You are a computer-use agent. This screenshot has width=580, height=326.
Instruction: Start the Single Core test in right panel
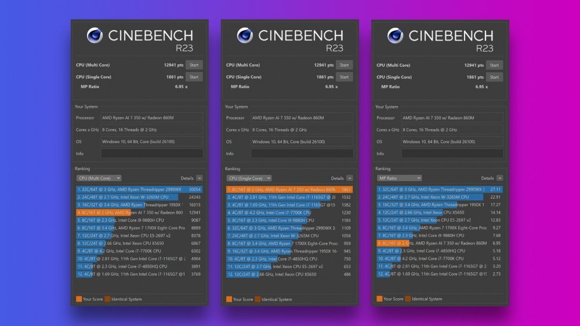click(x=494, y=77)
